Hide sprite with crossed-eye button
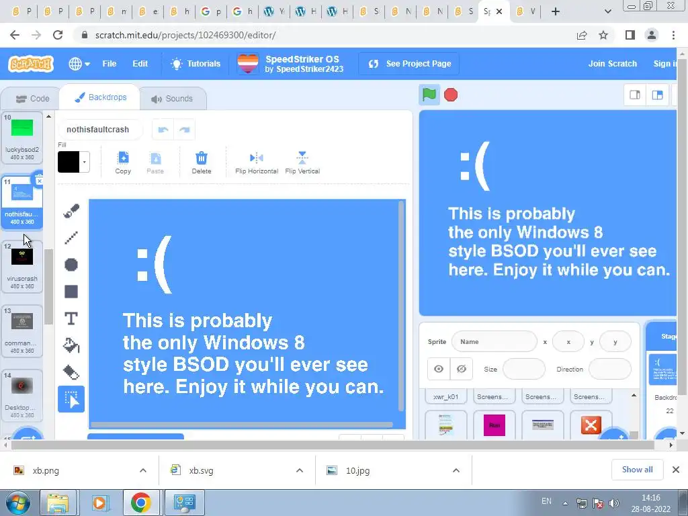The width and height of the screenshot is (688, 516). 461,369
